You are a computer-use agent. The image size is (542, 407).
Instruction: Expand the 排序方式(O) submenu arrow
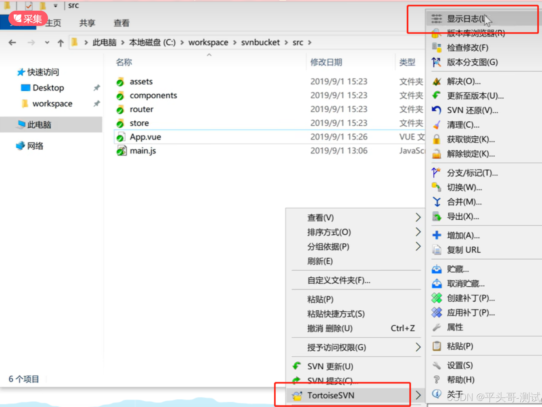tap(418, 232)
